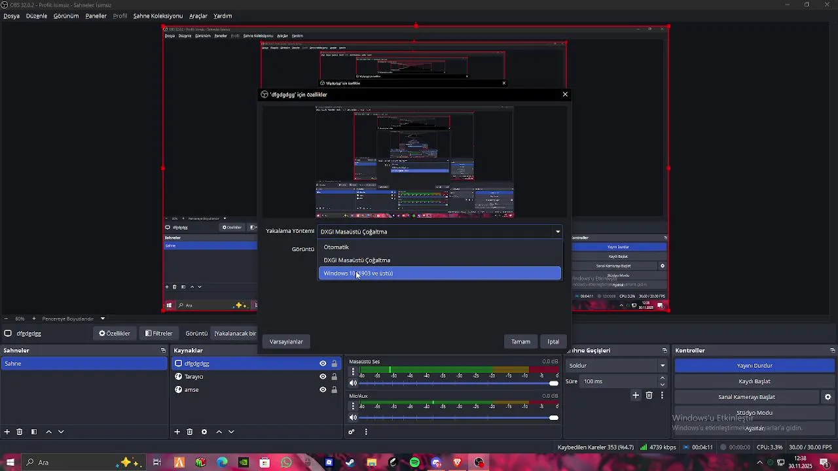This screenshot has height=471, width=838.
Task: Delete the selected scene via trash icon
Action: tap(20, 432)
